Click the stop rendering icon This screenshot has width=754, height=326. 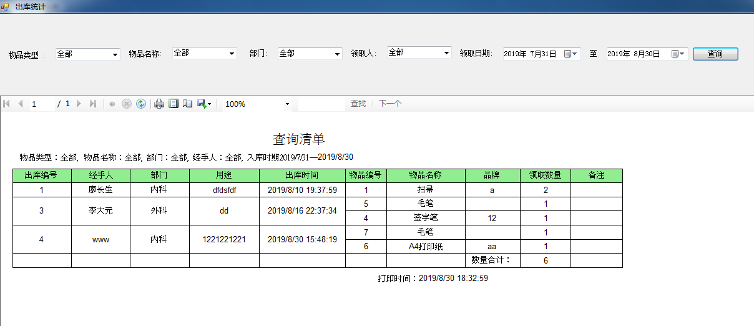coord(127,104)
